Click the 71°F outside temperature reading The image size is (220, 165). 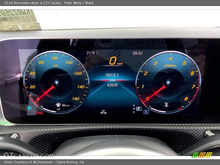[90, 53]
